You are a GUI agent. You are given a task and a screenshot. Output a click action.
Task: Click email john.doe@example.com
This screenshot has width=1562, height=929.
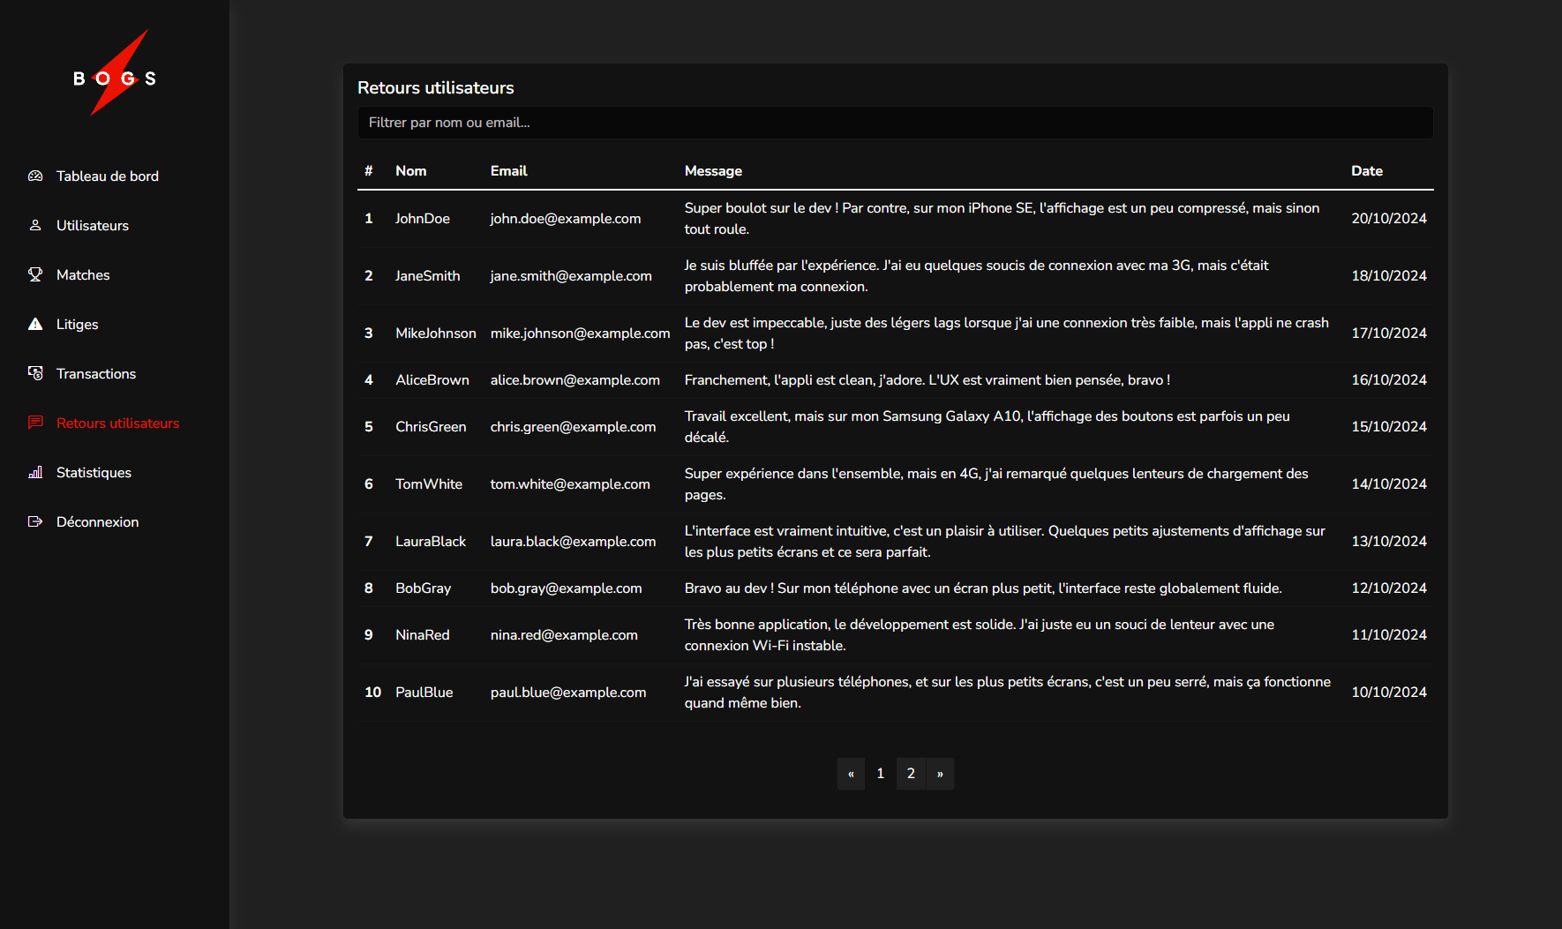pos(566,219)
